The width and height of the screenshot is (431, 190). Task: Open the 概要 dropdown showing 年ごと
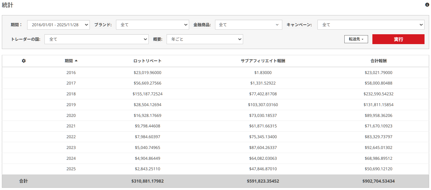205,39
